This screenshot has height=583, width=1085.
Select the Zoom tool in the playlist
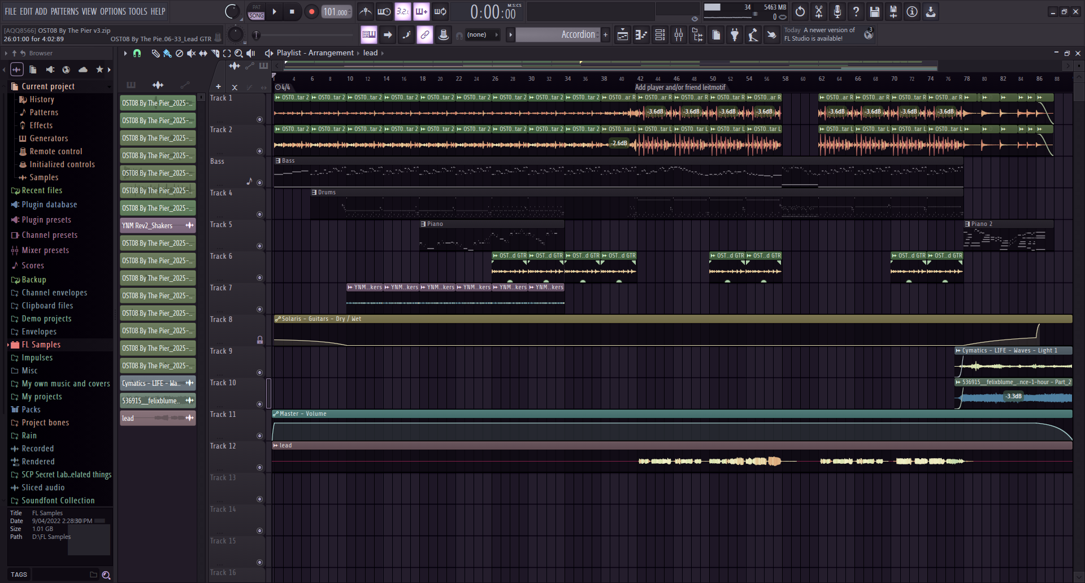(x=239, y=53)
